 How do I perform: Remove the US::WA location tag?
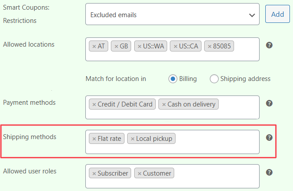pyautogui.click(x=139, y=46)
